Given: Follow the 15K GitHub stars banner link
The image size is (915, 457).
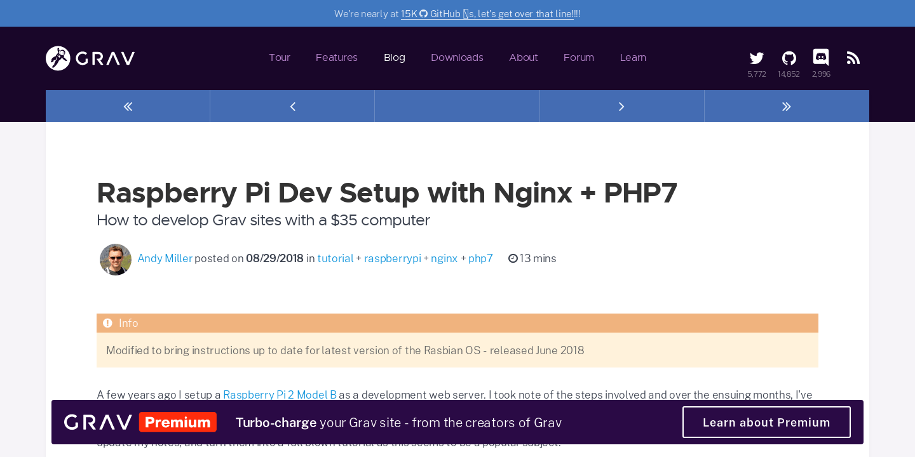Looking at the screenshot, I should coord(487,14).
